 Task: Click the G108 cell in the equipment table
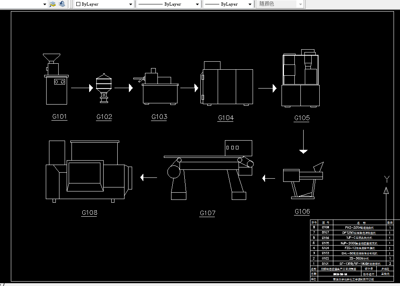pos(325,228)
